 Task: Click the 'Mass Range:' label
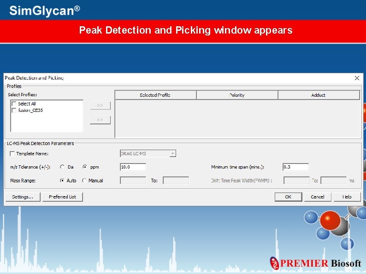click(23, 181)
